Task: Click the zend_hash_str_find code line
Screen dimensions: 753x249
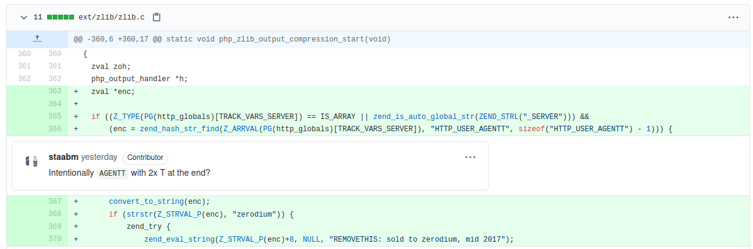Action: [x=391, y=129]
